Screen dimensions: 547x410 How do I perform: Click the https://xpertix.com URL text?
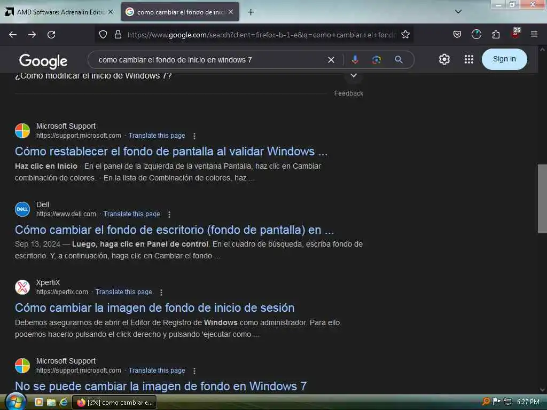pos(62,292)
